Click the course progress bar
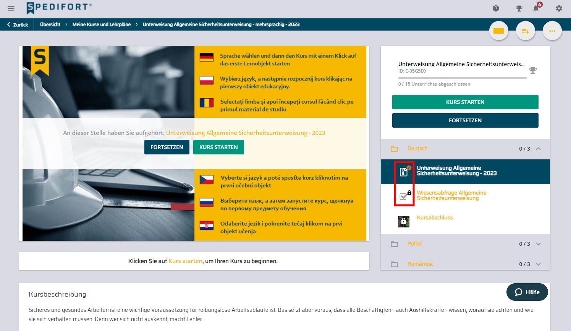 click(462, 78)
